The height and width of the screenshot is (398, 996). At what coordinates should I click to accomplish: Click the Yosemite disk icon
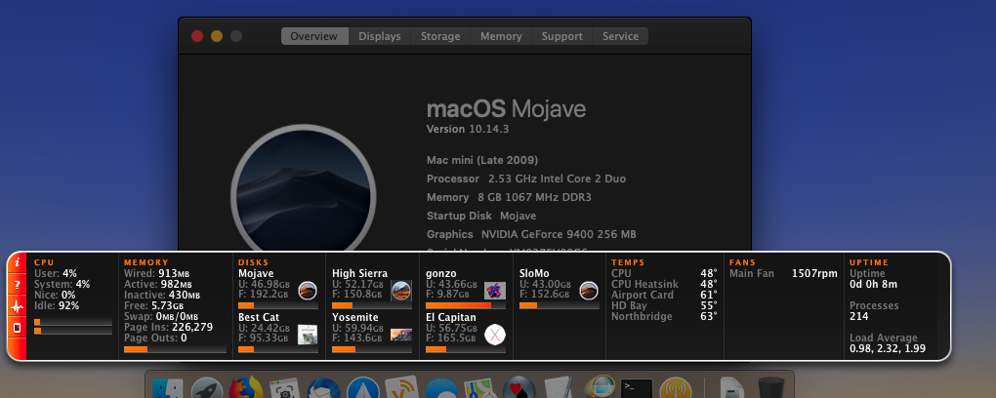click(x=400, y=335)
